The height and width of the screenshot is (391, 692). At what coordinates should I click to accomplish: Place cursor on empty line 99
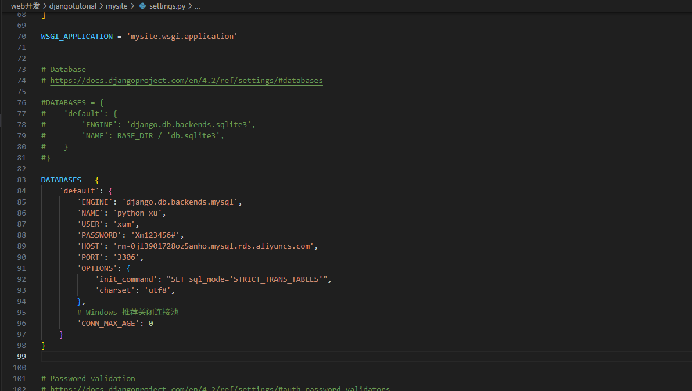[x=232, y=356]
